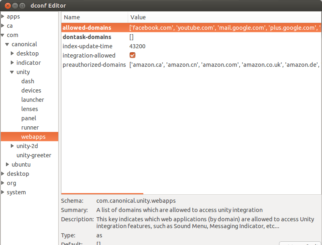Collapse the com tree node
Screen dimensions: 322x245
(3, 35)
